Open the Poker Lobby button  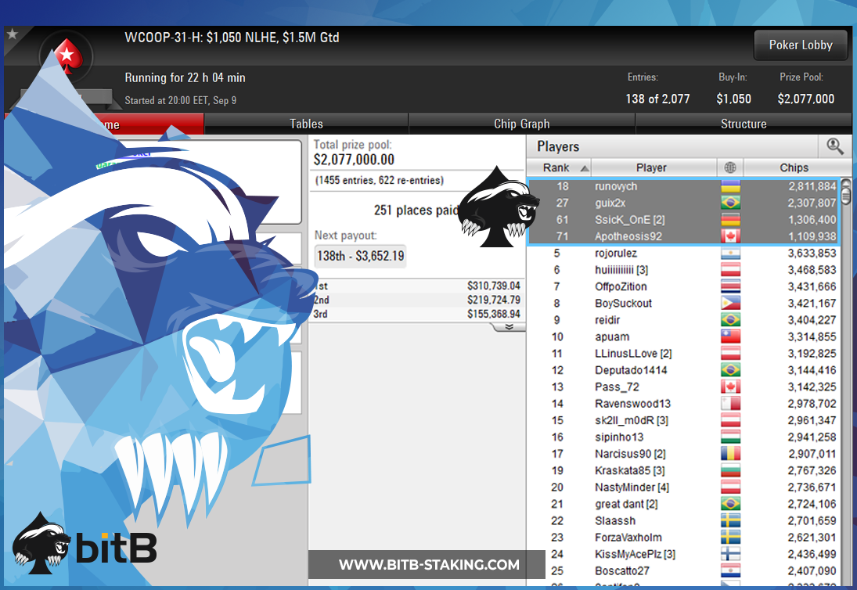click(x=801, y=45)
